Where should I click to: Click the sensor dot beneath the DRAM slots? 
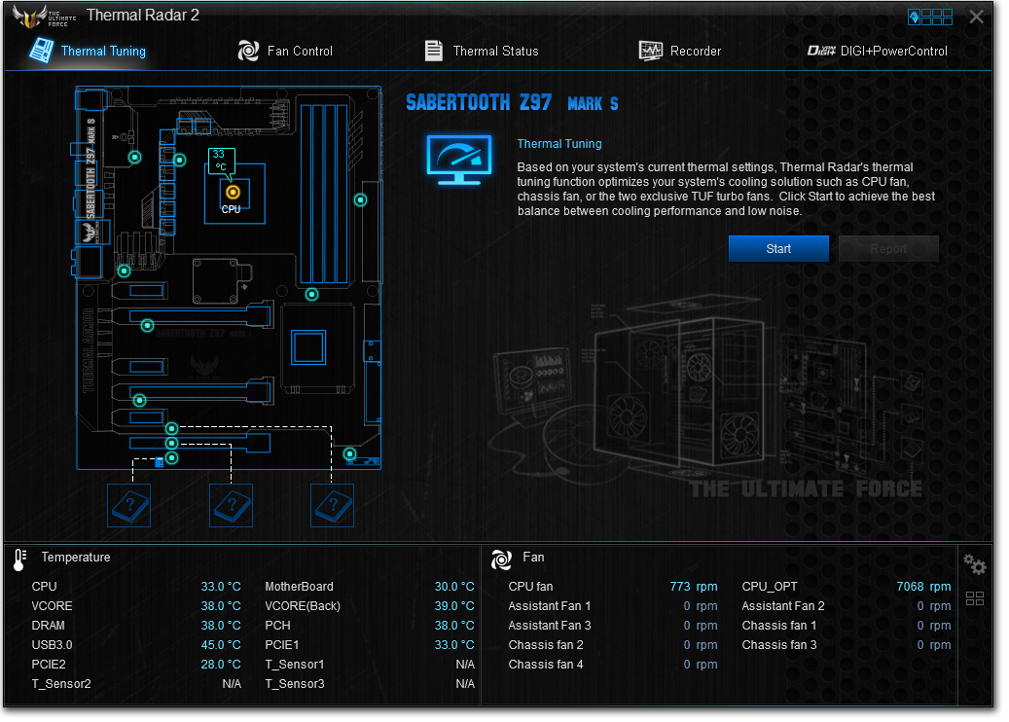(x=311, y=295)
